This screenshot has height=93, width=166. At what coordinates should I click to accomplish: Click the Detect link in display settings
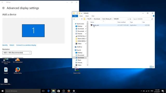pyautogui.click(x=12, y=45)
